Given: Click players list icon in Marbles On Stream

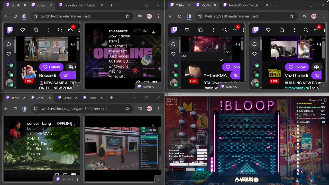Looking at the screenshot, I should point(325,100).
